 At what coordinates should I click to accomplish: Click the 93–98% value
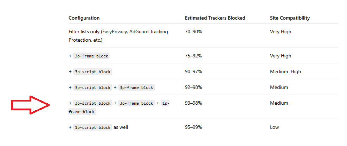pos(193,103)
